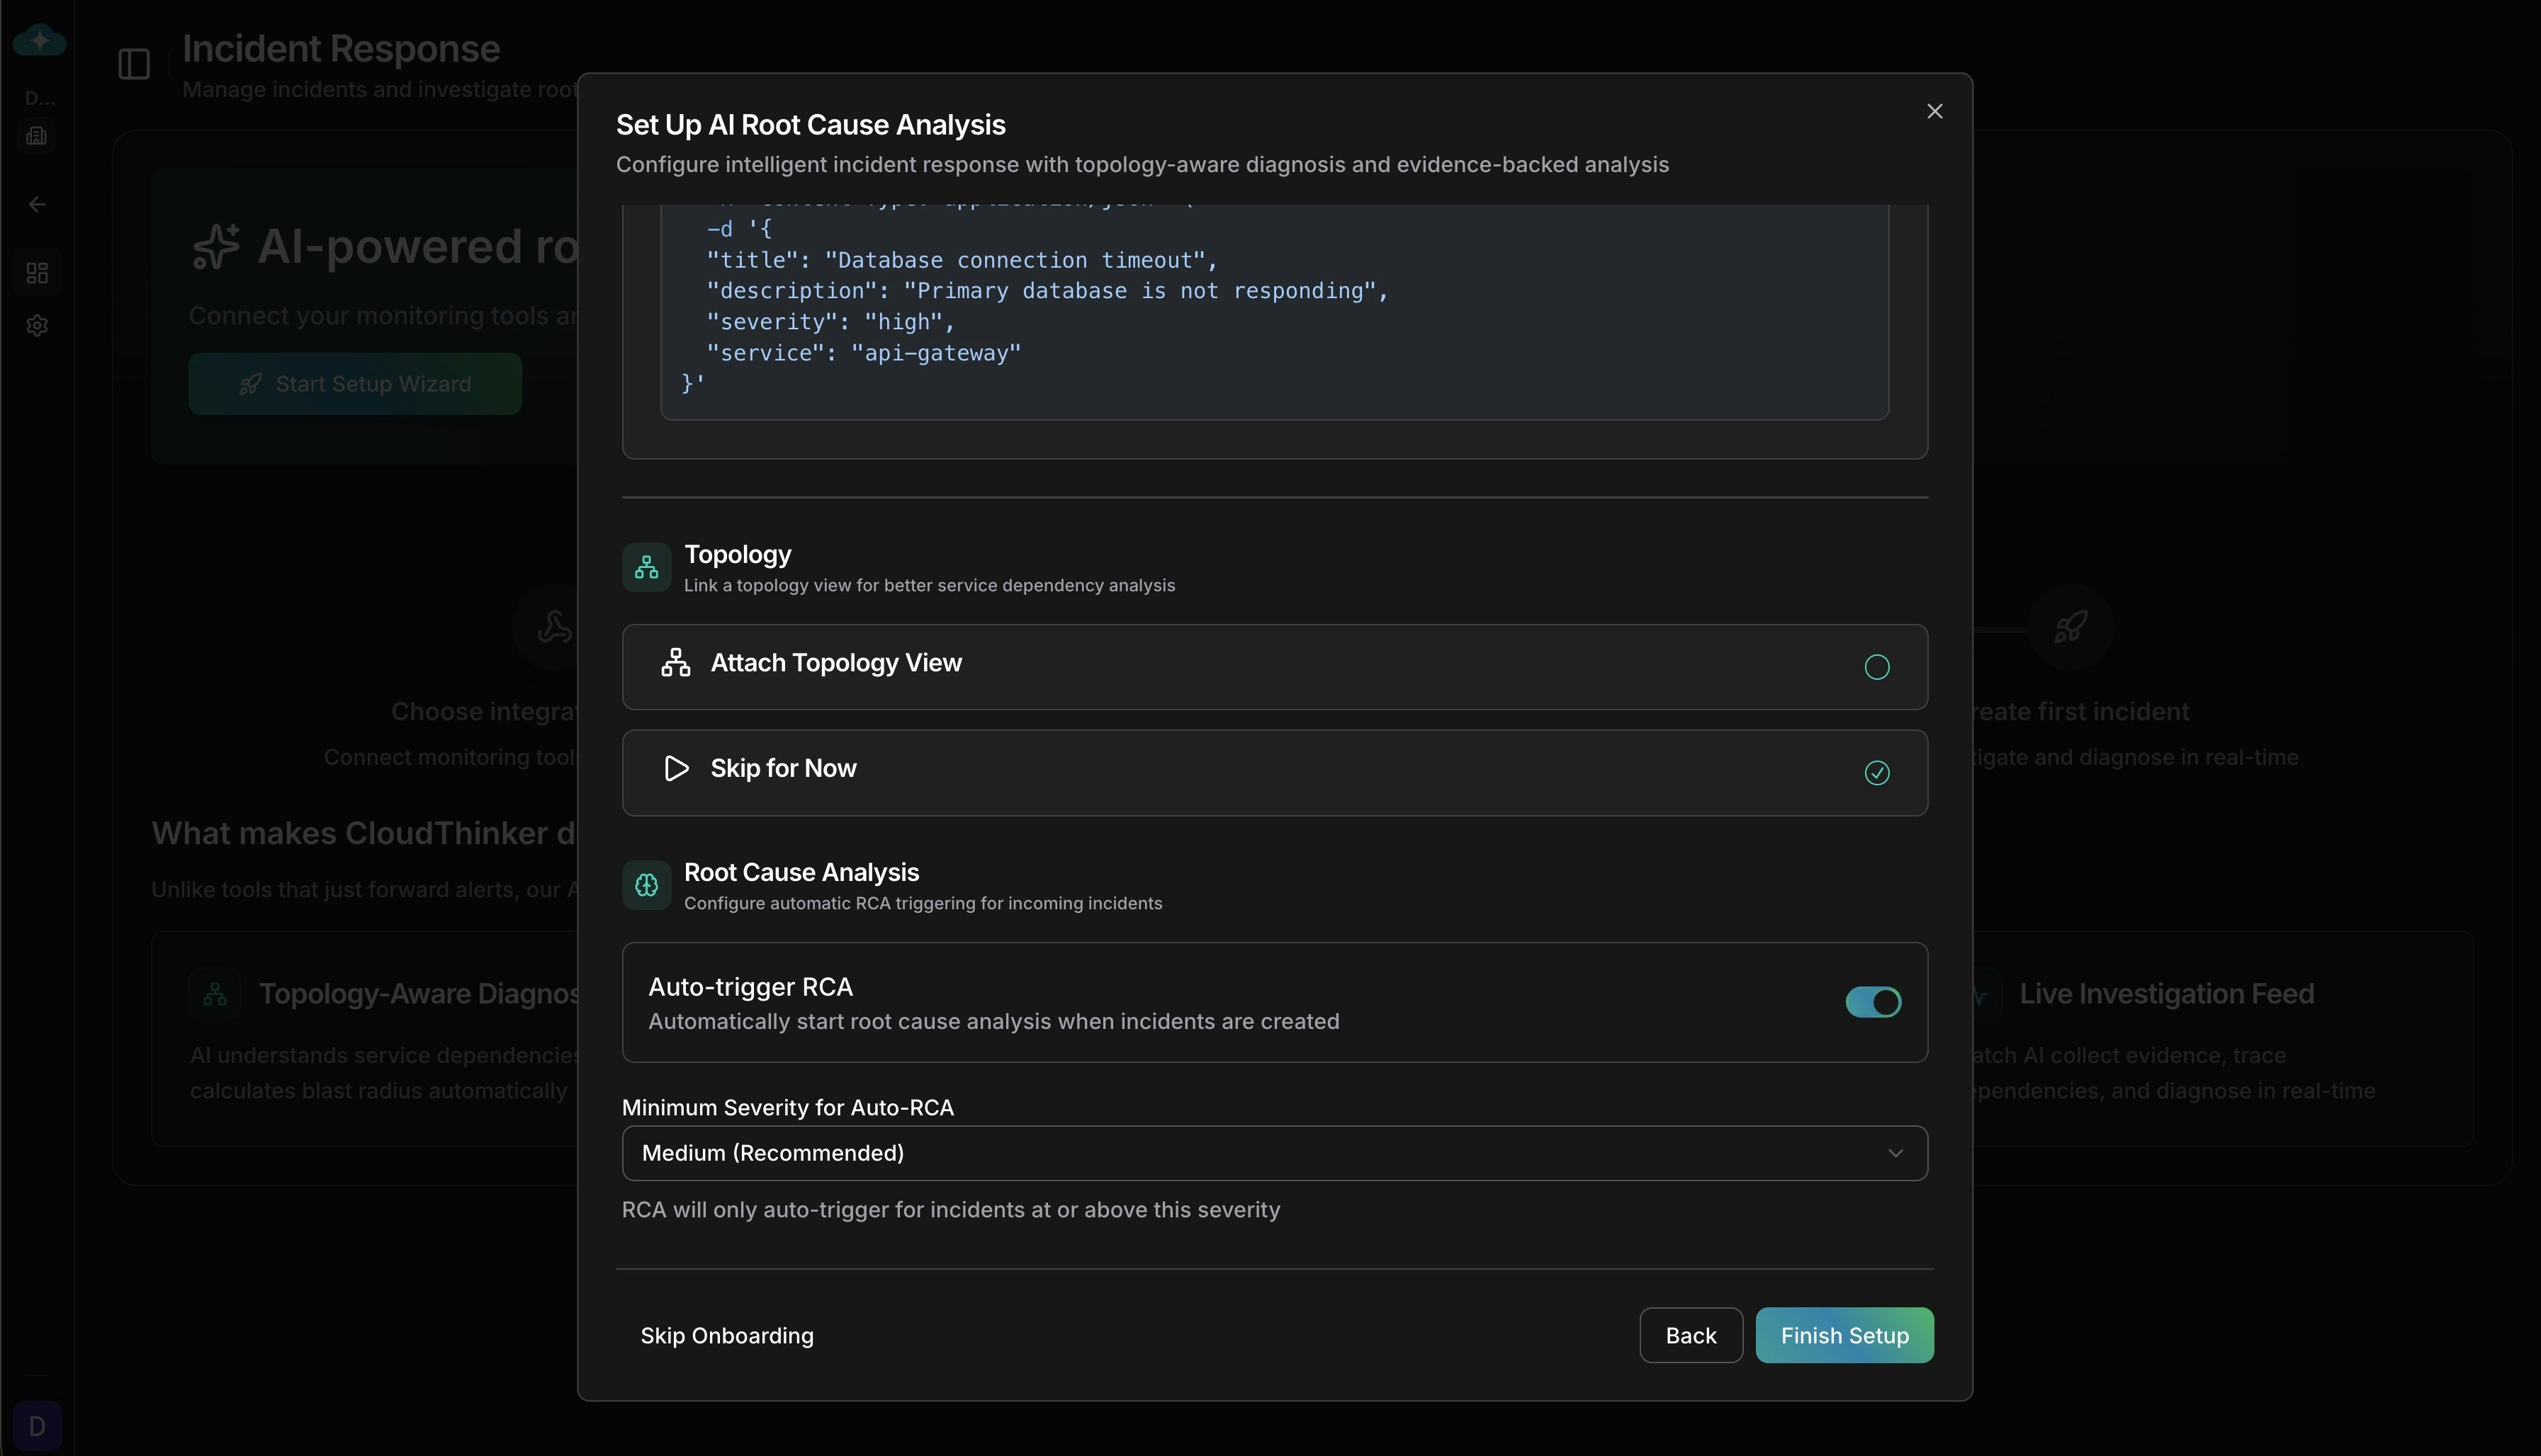2541x1456 pixels.
Task: Click the Finish Setup button
Action: (x=1844, y=1335)
